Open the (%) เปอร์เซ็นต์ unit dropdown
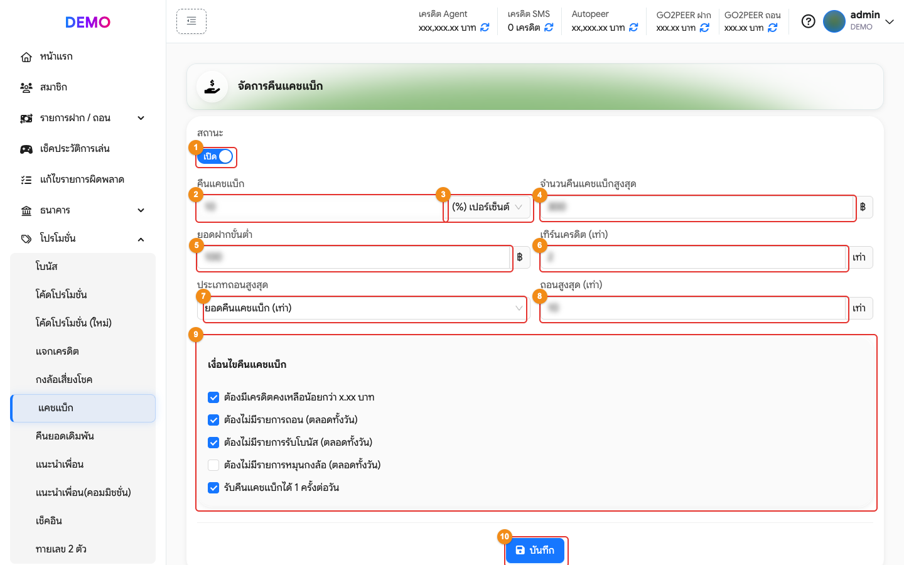 [488, 207]
